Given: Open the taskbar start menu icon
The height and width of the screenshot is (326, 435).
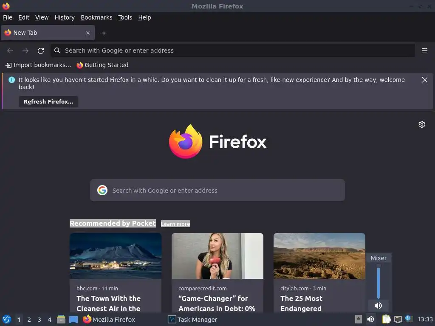Looking at the screenshot, I should click(7, 319).
